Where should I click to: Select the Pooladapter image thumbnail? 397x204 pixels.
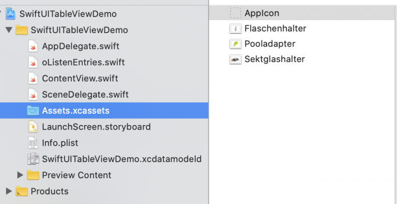(x=236, y=44)
